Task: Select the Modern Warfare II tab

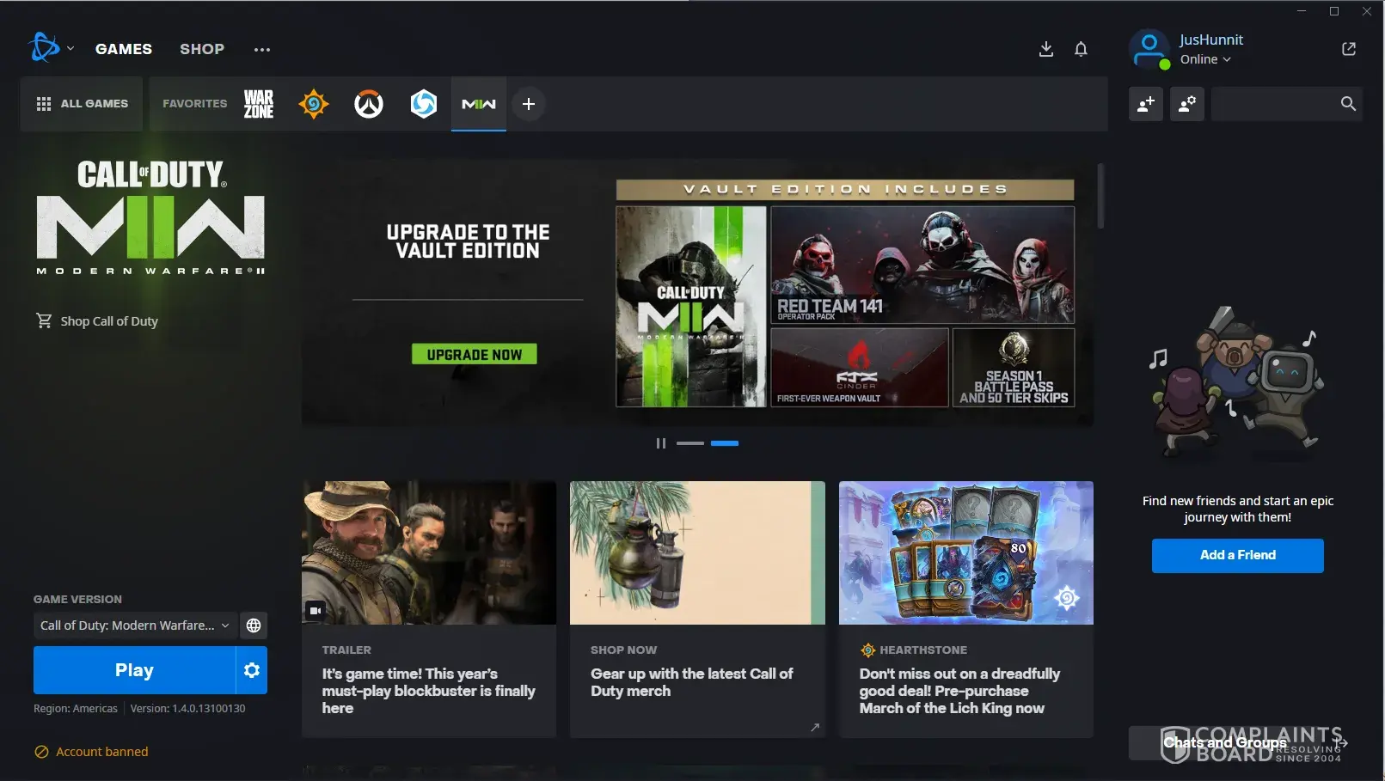Action: tap(479, 104)
